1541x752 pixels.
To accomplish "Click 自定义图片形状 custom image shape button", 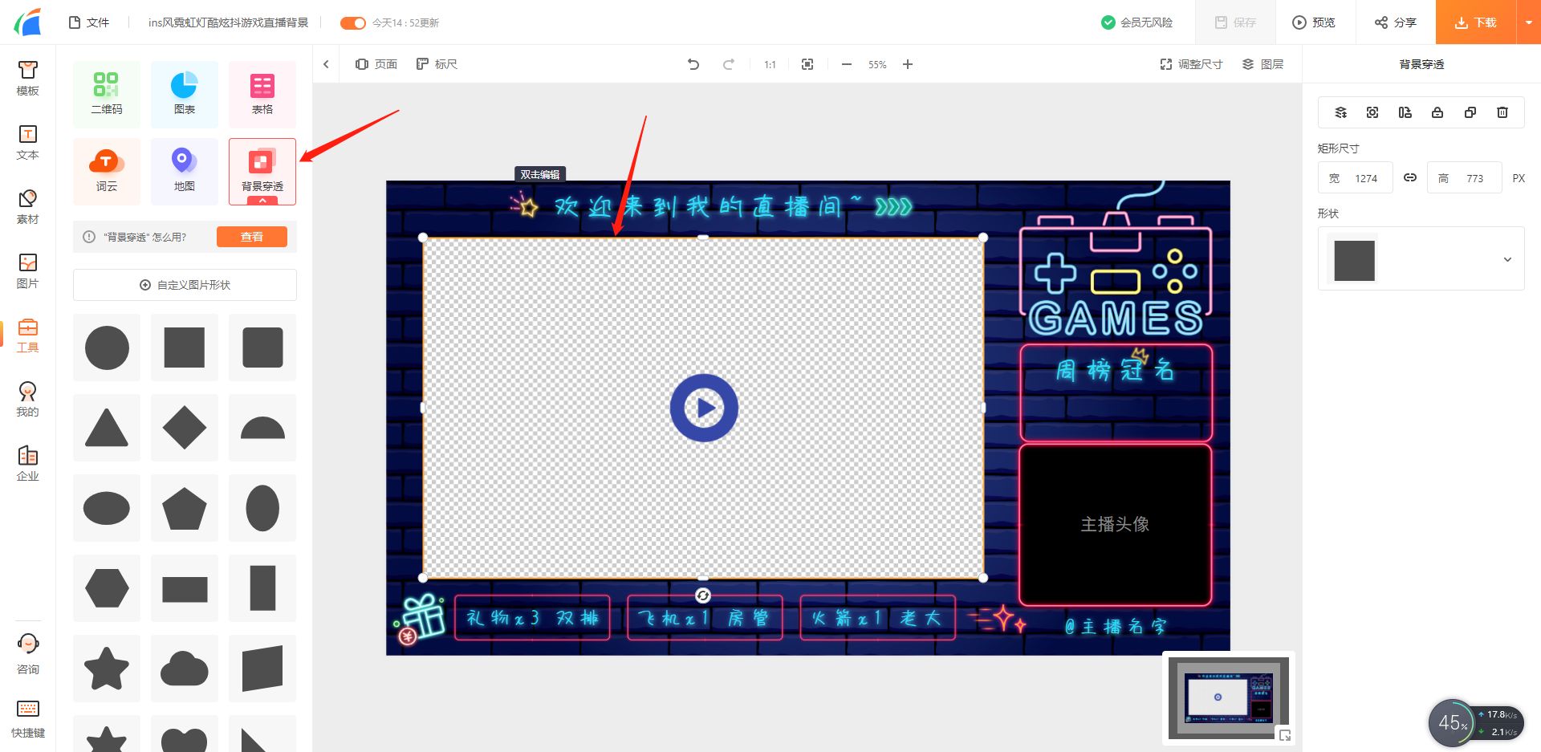I will coord(185,285).
